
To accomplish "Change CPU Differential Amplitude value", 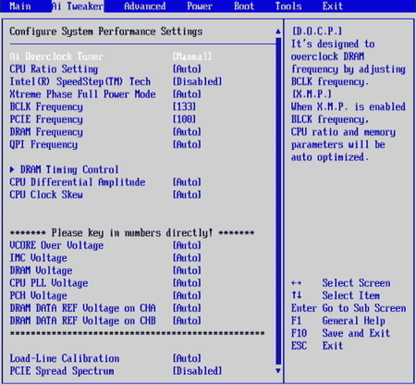I will click(x=187, y=182).
